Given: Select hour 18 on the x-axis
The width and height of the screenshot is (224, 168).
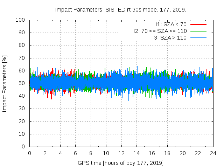Looking at the screenshot, I should (x=167, y=153).
